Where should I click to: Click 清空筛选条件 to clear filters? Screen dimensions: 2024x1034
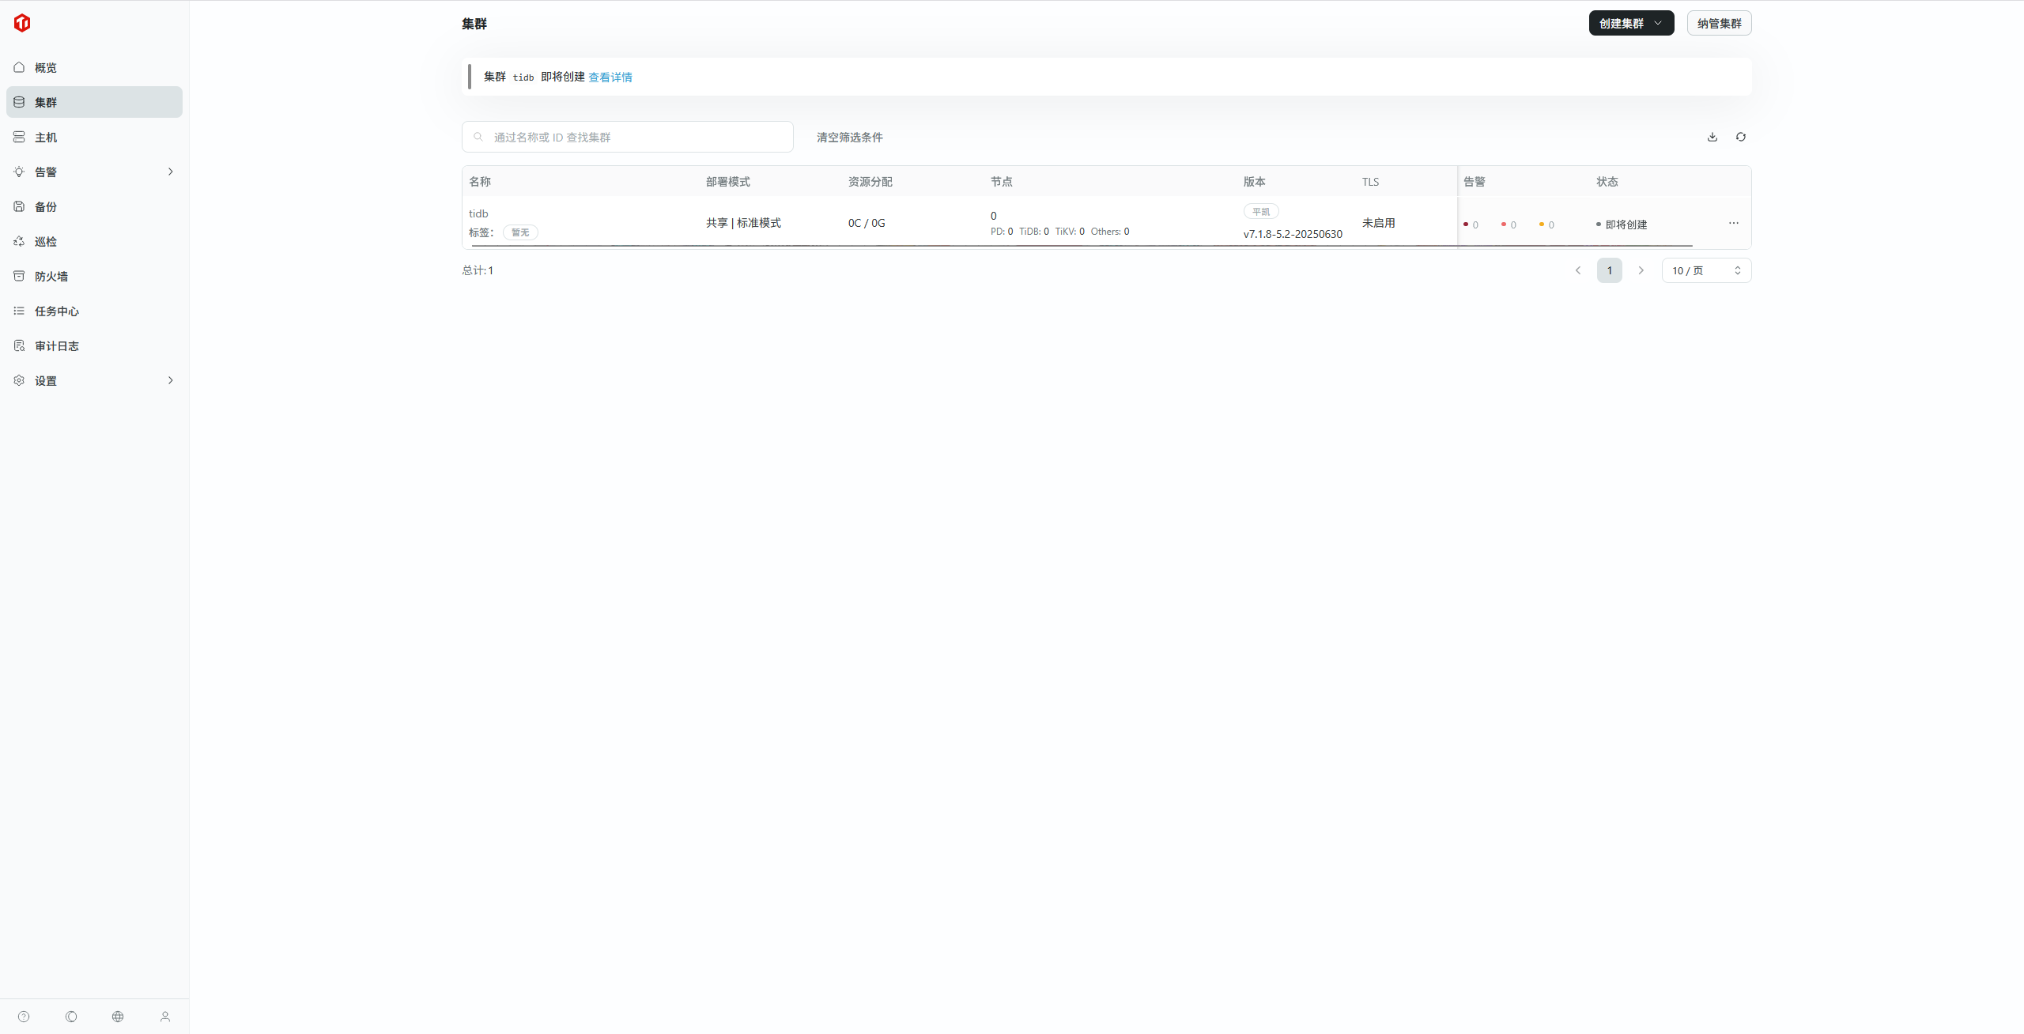(x=849, y=137)
